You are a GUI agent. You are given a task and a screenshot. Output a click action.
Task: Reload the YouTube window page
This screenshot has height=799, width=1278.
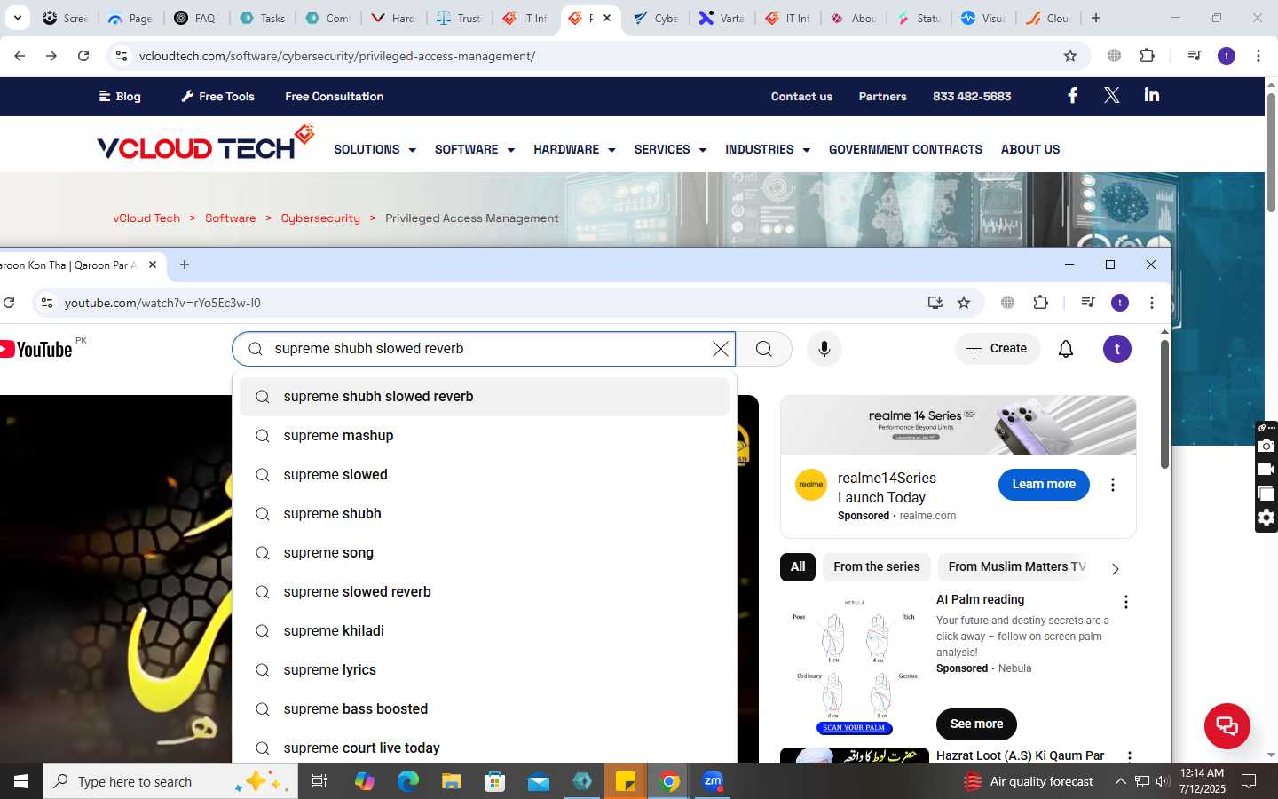[9, 303]
